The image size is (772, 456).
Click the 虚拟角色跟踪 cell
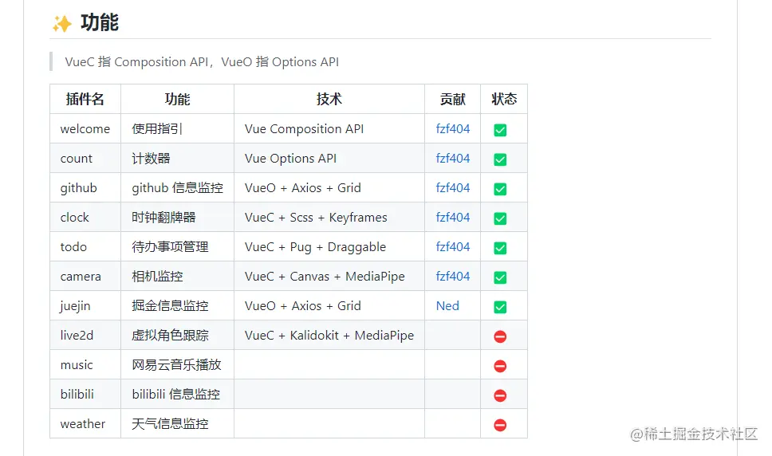(177, 336)
